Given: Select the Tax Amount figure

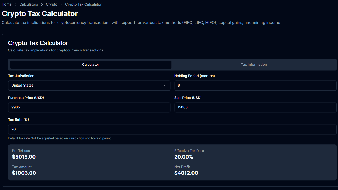Looking at the screenshot, I should pos(24,173).
